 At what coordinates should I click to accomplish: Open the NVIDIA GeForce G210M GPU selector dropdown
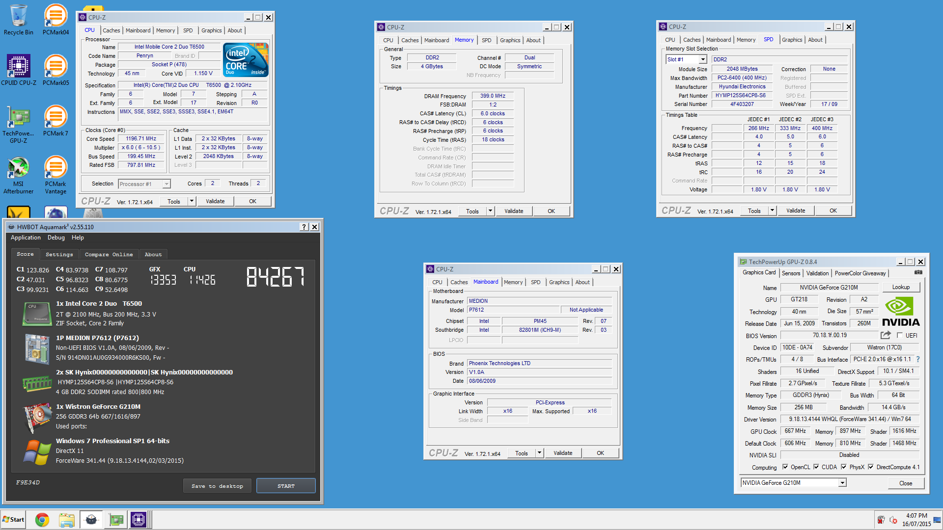842,483
